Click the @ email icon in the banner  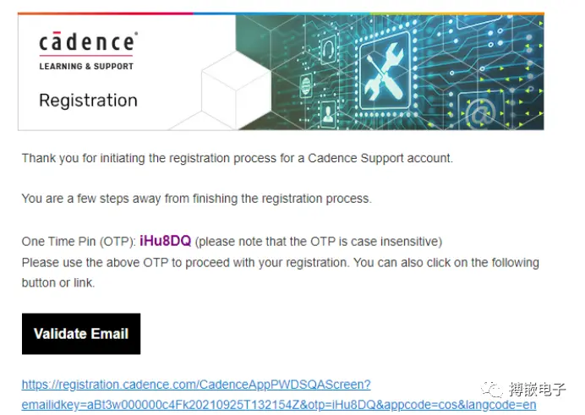482,112
